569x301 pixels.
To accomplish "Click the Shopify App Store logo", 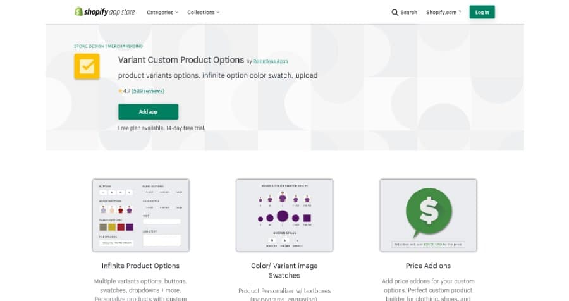I will [x=105, y=12].
